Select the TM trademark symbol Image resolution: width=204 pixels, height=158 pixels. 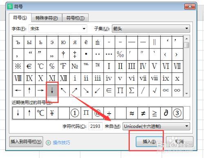tap(98, 66)
